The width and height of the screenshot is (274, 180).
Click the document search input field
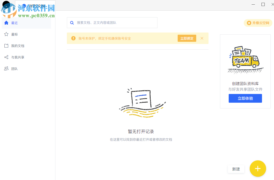115,23
